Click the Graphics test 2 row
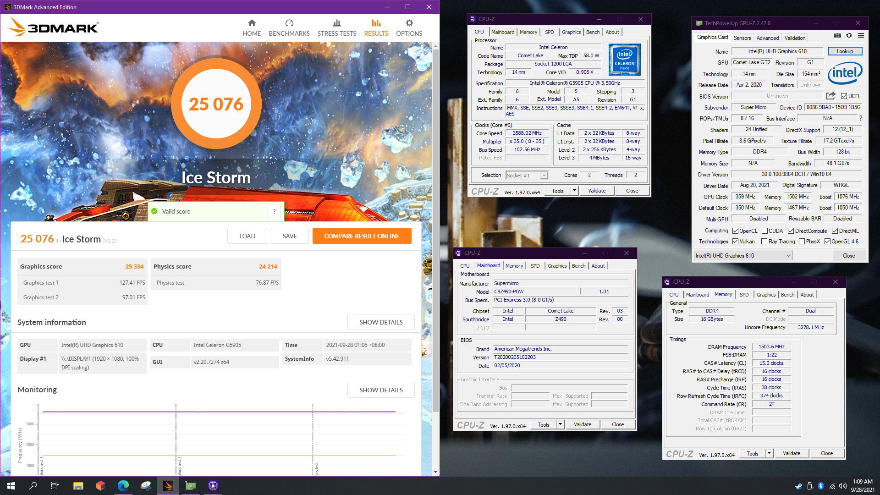The height and width of the screenshot is (495, 880). 82,297
